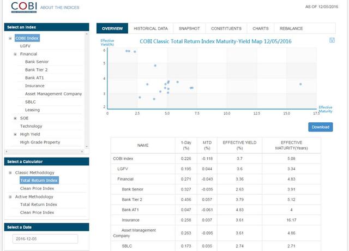Expand the High Yield tree node
This screenshot has width=349, height=251.
coord(15,134)
